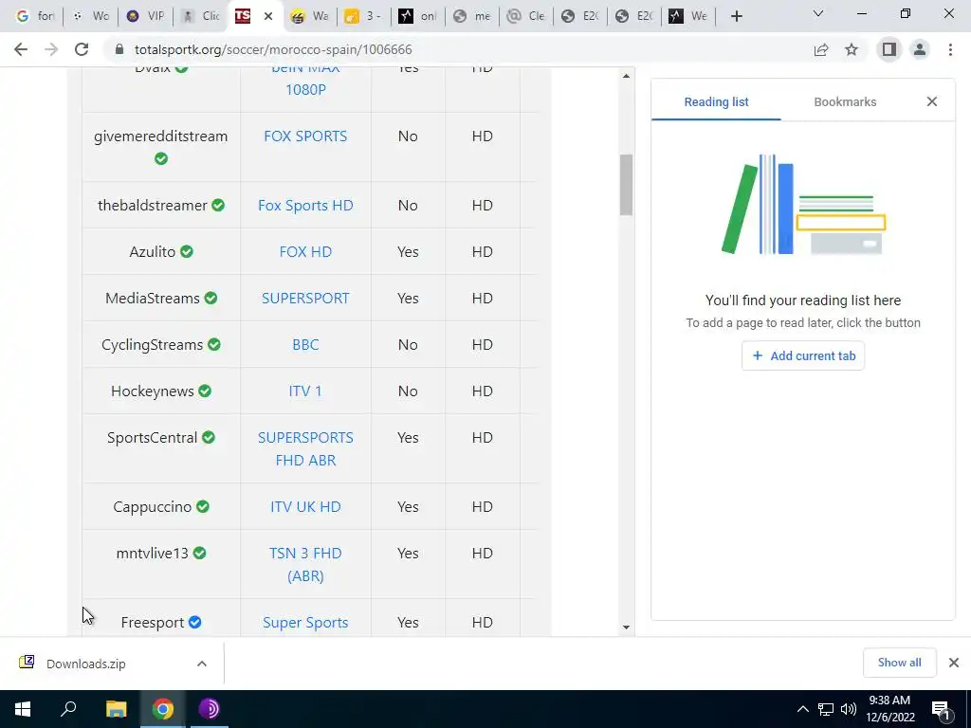Open the FOX HD stream link
971x728 pixels.
point(305,252)
